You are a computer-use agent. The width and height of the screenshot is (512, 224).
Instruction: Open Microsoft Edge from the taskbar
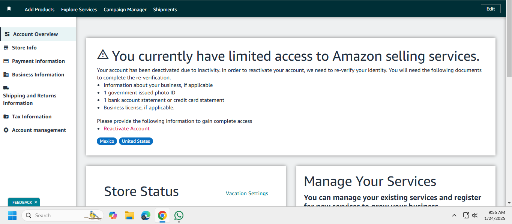(146, 215)
